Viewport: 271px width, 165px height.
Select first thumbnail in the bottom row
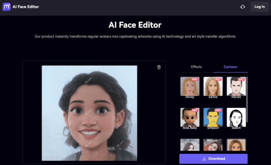(x=190, y=146)
